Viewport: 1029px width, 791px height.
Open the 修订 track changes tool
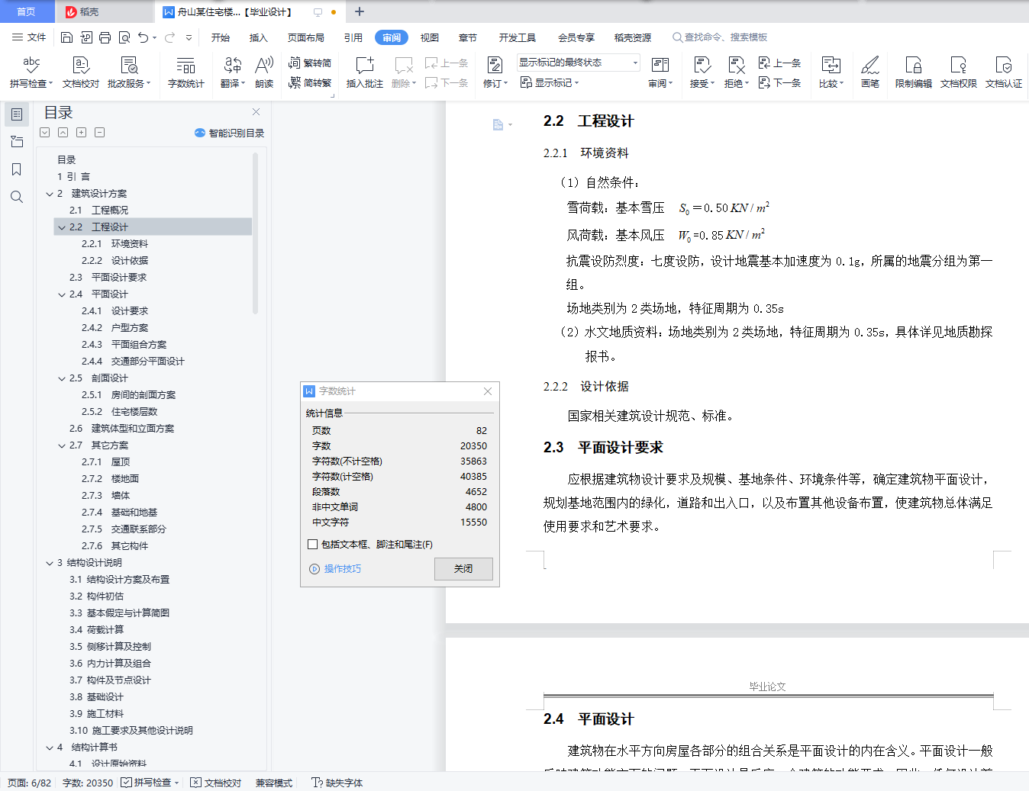495,72
